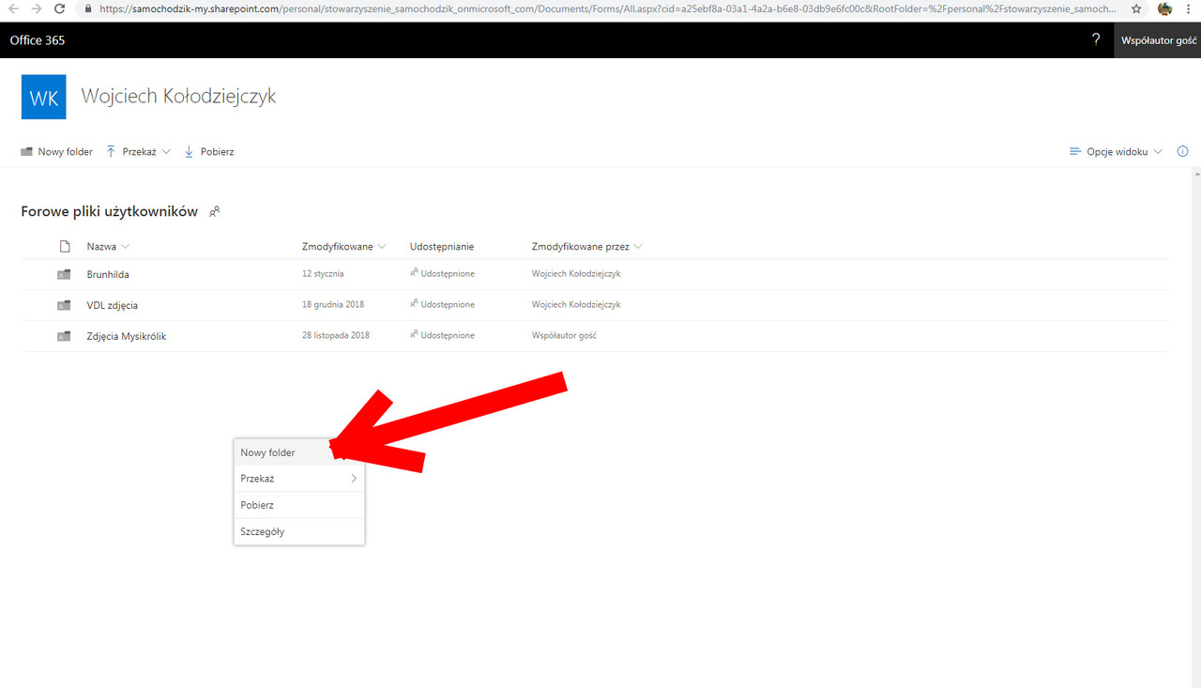
Task: Choose Pobierz from the context menu
Action: click(x=256, y=504)
